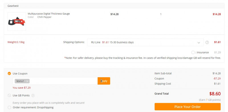Click the $8.60 grand total amount
Viewport: 228px width, 112px height.
[215, 94]
